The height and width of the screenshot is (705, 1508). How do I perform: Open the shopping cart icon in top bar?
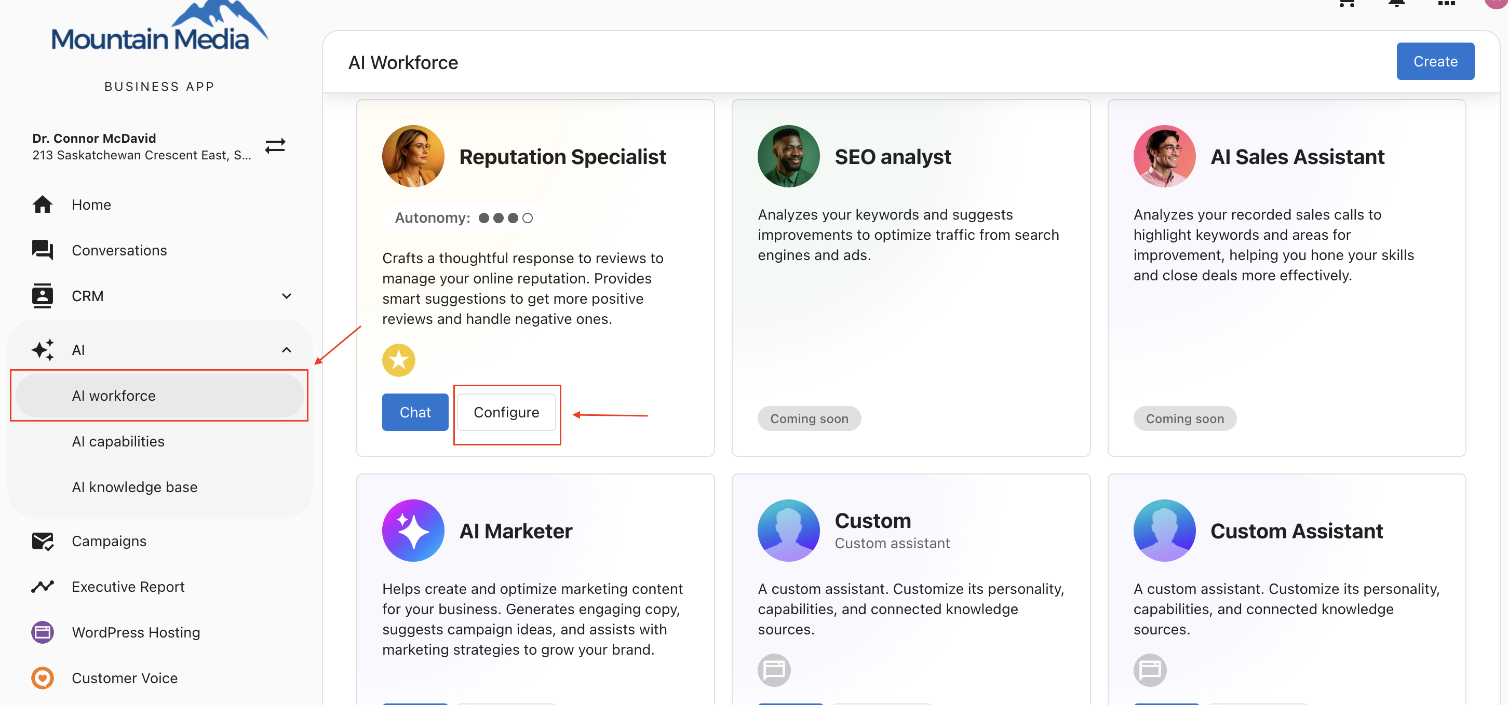(1347, 4)
